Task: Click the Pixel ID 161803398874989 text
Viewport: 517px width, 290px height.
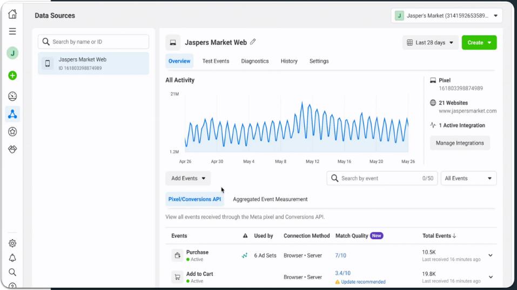Action: click(x=461, y=89)
